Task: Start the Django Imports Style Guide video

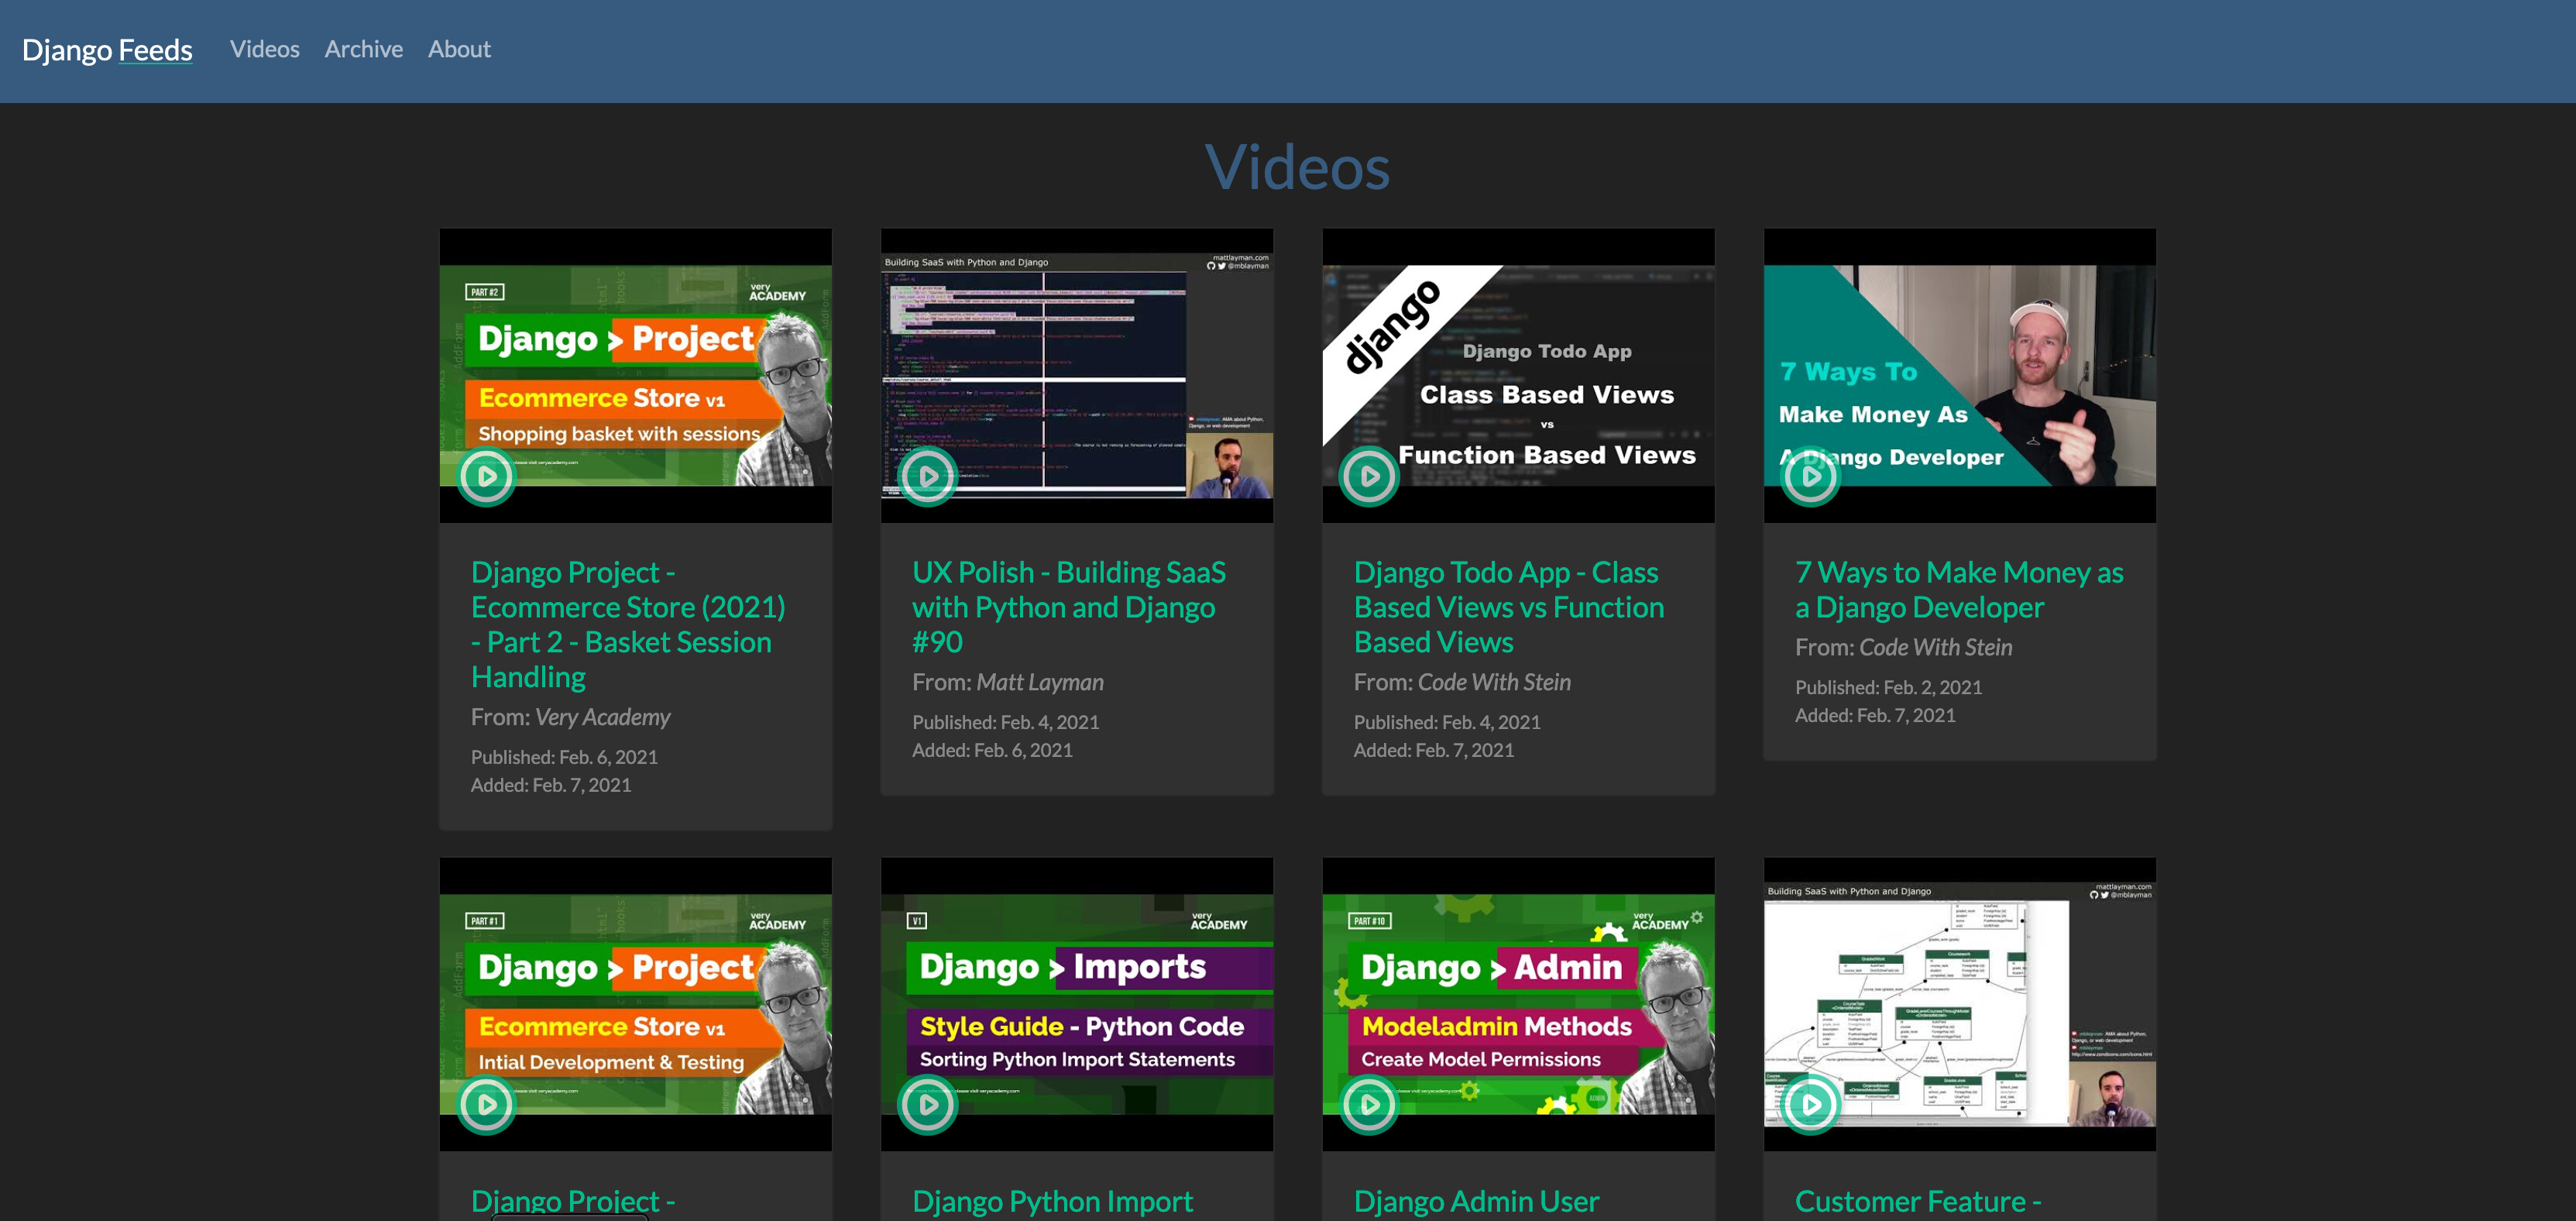Action: click(928, 1105)
